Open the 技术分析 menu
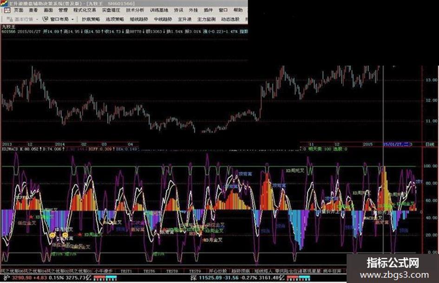 pyautogui.click(x=135, y=10)
